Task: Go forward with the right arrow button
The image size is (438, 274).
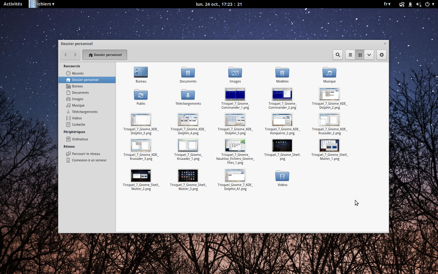Action: [75, 55]
